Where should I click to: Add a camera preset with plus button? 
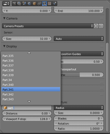[x=96, y=26]
